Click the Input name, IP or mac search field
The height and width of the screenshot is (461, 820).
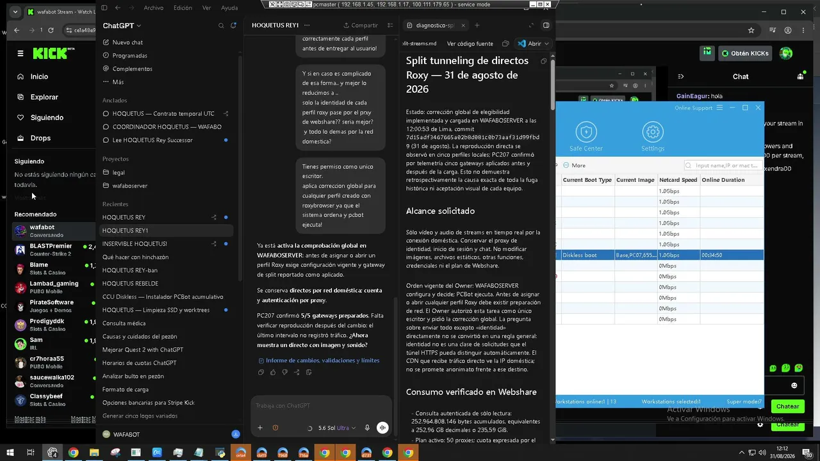point(723,165)
